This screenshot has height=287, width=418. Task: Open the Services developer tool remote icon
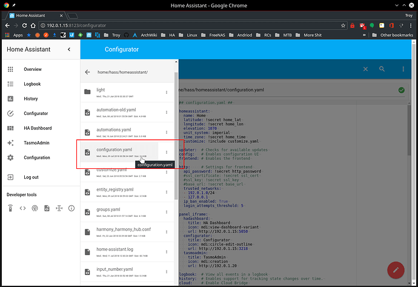(x=10, y=208)
